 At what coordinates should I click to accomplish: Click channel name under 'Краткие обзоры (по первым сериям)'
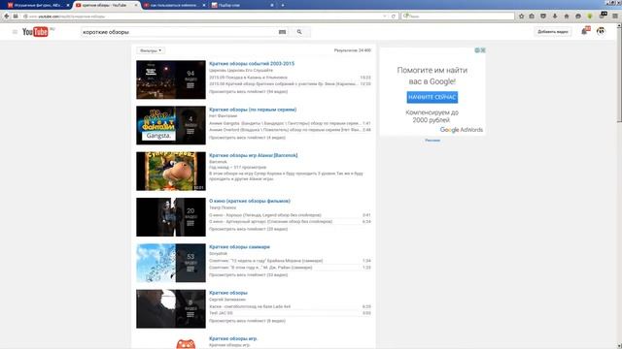223,116
